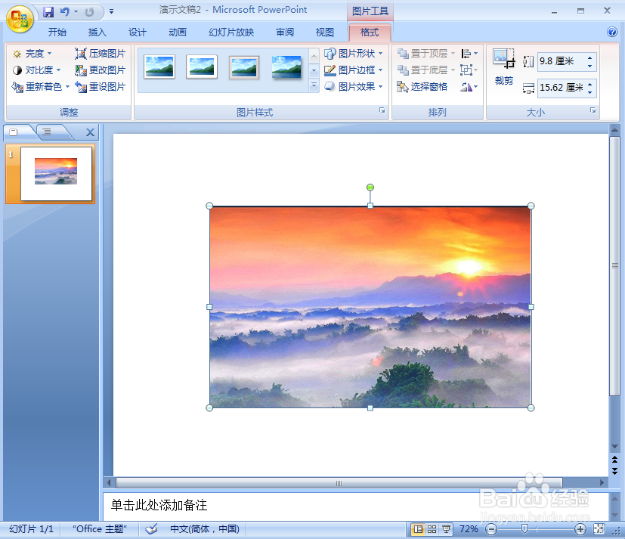Image resolution: width=625 pixels, height=539 pixels.
Task: Start slide show from the status bar icon
Action: [x=446, y=529]
